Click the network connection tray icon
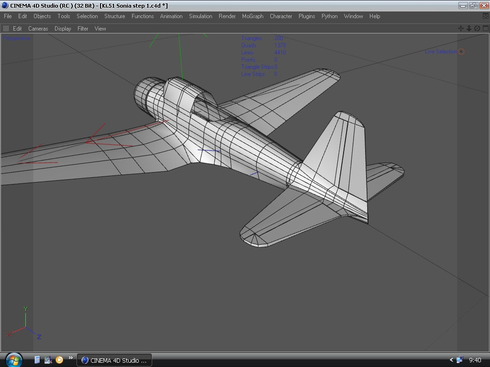490x367 pixels. [460, 360]
